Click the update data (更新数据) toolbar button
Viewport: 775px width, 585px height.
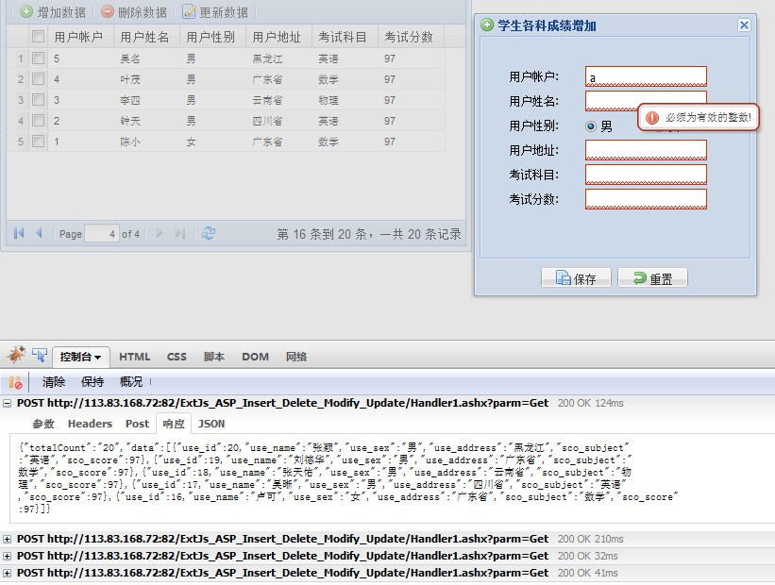click(x=215, y=12)
